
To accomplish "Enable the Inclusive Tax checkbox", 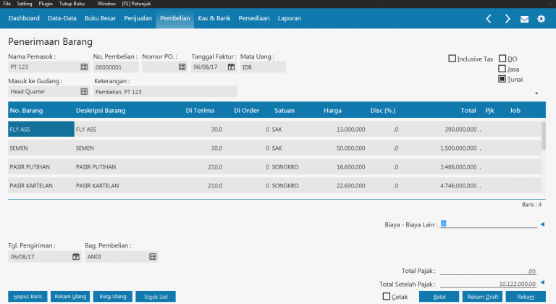I will point(452,59).
